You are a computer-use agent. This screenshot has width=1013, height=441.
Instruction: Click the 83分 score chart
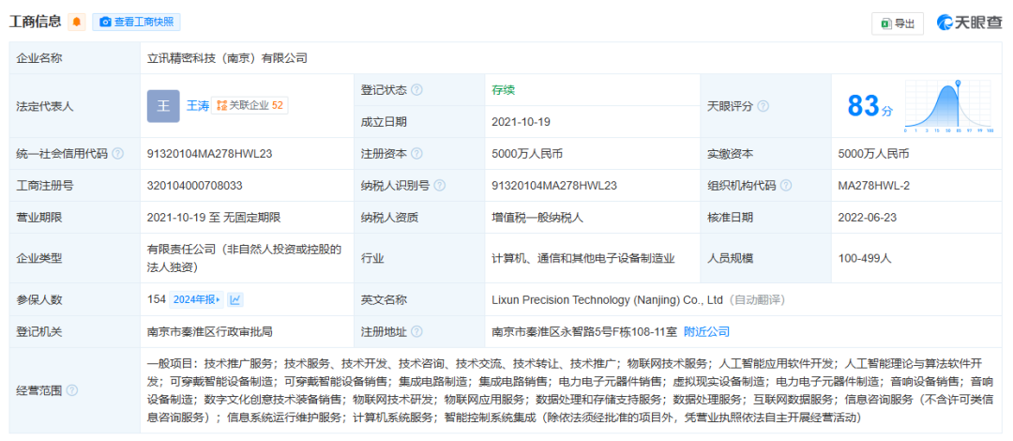coord(948,106)
